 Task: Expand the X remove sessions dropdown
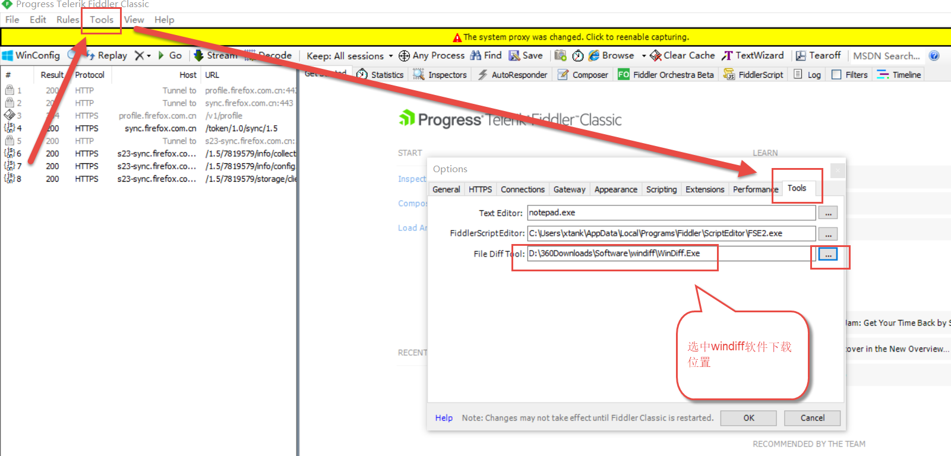point(149,56)
